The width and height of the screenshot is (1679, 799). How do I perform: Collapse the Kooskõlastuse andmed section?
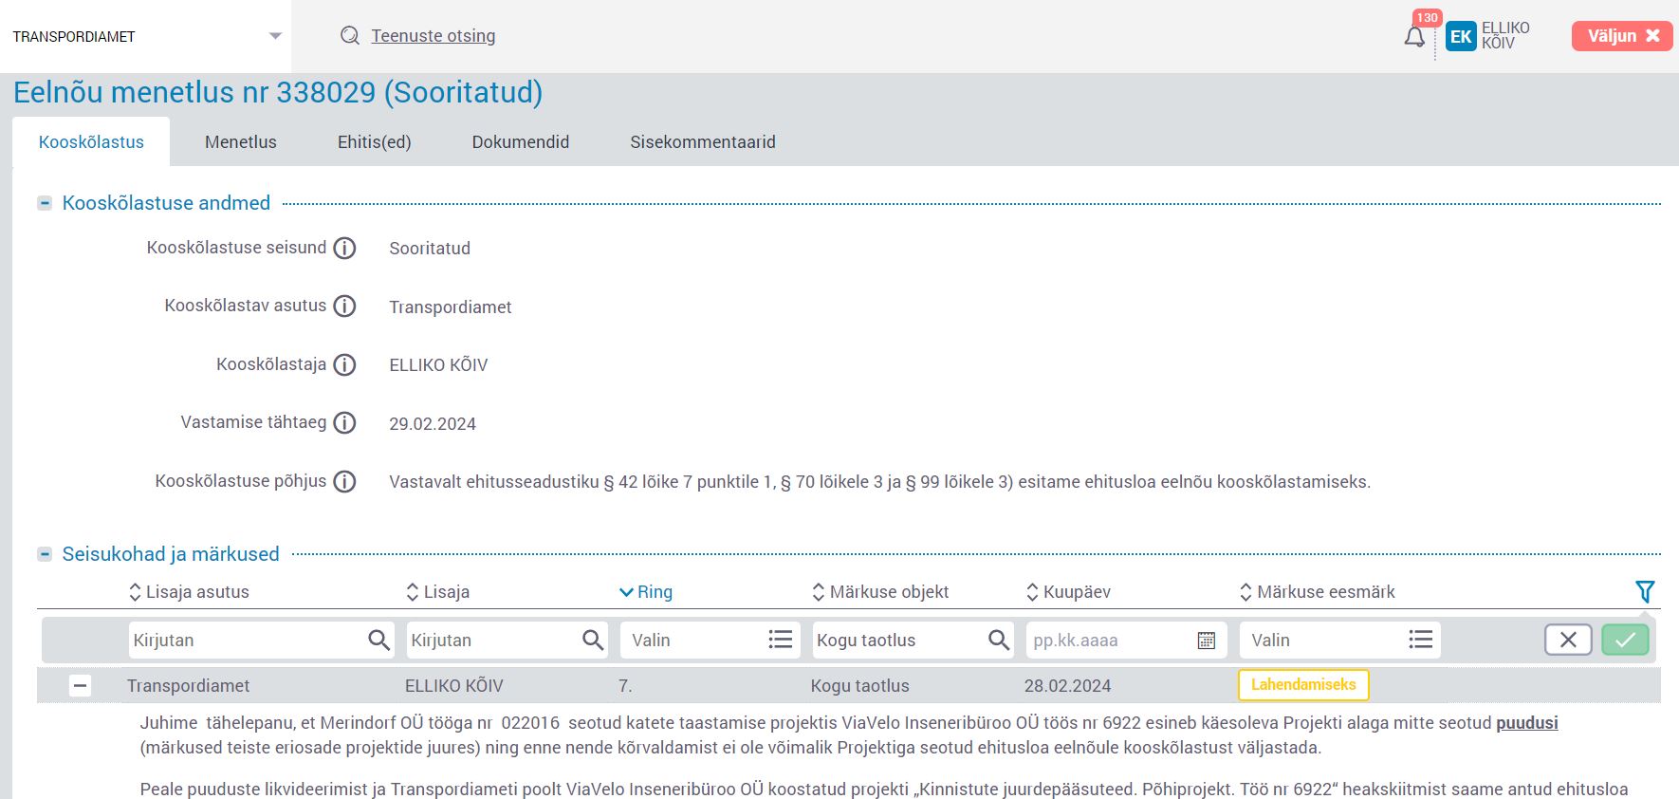tap(45, 203)
